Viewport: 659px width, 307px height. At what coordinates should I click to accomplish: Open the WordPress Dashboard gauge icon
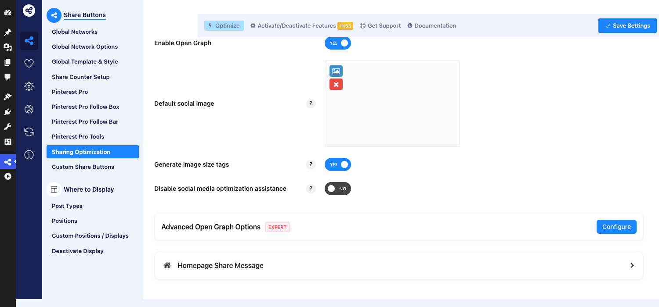click(7, 13)
